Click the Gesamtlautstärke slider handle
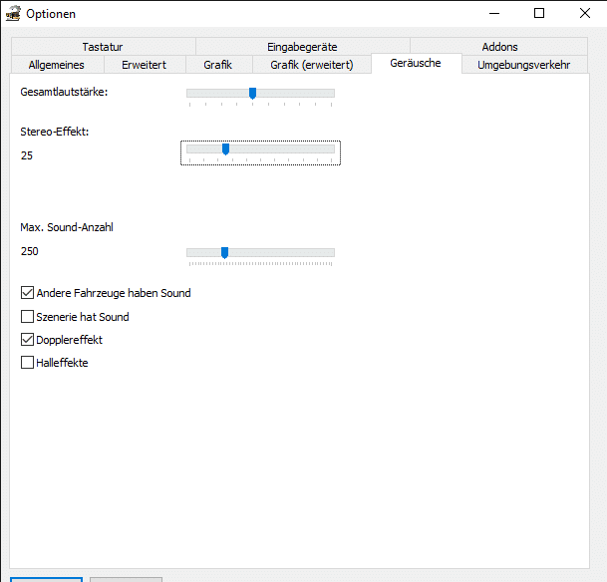607x582 pixels. pyautogui.click(x=252, y=93)
